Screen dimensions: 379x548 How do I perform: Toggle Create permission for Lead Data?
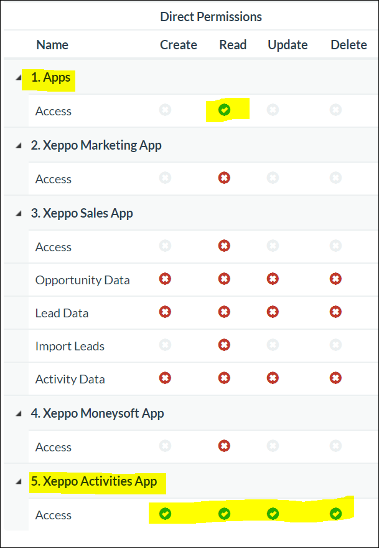coord(165,312)
